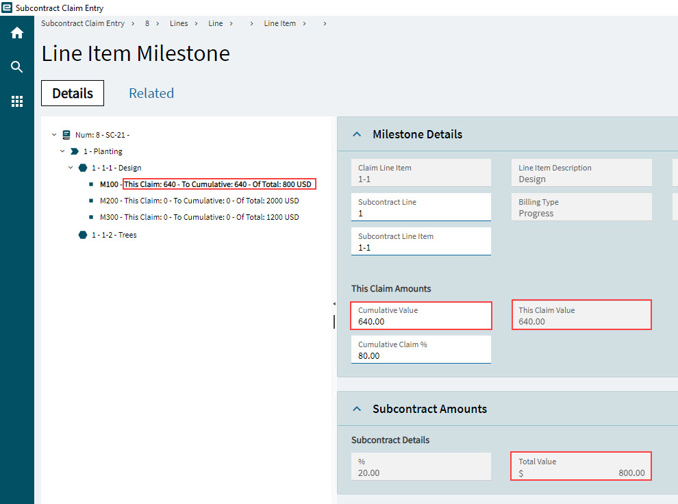Switch to the Related tab
This screenshot has height=504, width=678.
pyautogui.click(x=151, y=93)
